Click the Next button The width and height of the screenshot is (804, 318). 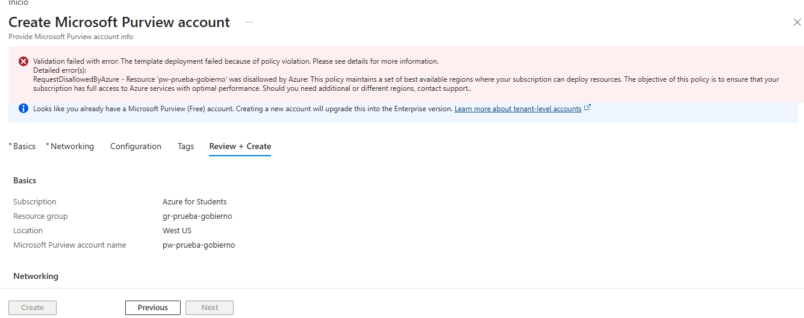click(210, 308)
